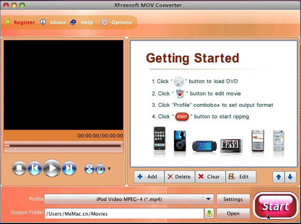Click the Output Folder path field
The width and height of the screenshot is (301, 224).
124,213
